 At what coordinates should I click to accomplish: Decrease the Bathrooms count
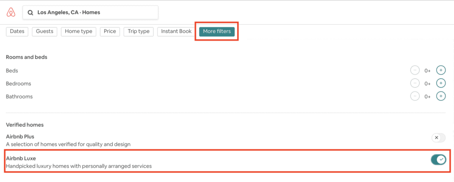[x=415, y=96]
